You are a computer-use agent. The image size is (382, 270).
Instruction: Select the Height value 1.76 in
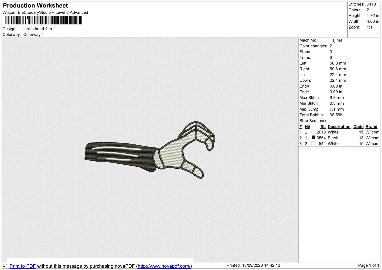coord(373,16)
